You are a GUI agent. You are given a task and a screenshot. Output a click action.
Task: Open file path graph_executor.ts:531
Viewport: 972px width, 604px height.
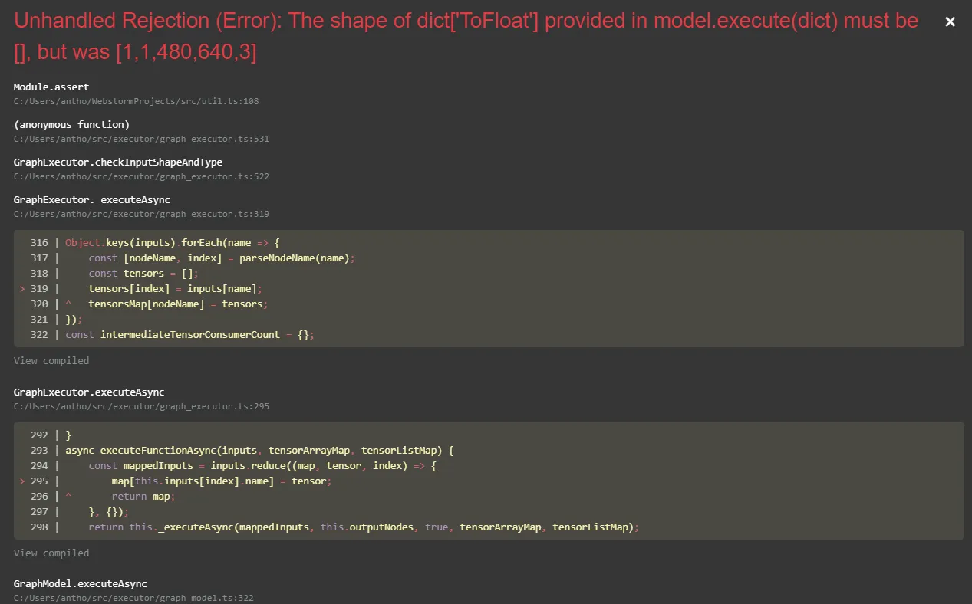point(141,139)
